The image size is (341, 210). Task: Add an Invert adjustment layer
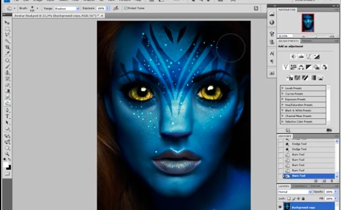(x=289, y=78)
